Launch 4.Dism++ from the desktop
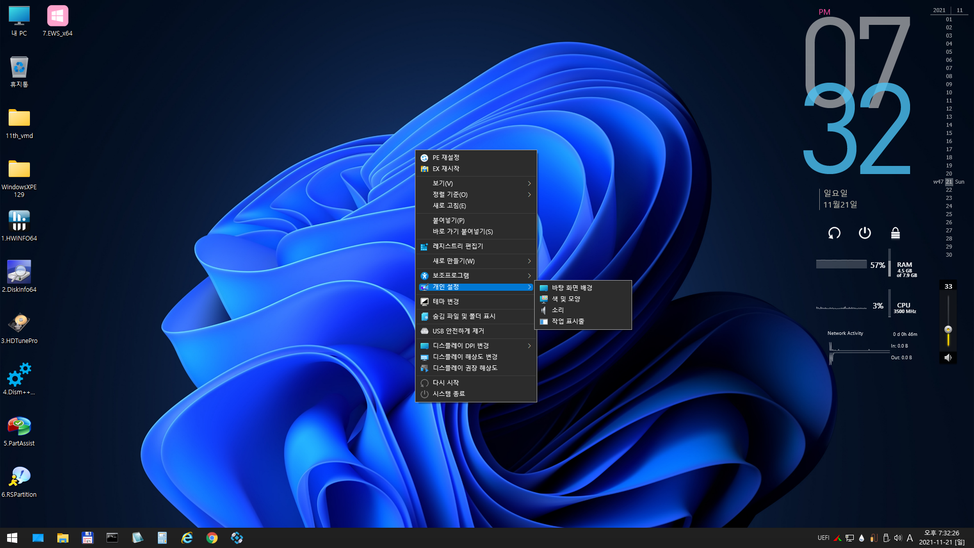The height and width of the screenshot is (548, 974). [x=19, y=379]
